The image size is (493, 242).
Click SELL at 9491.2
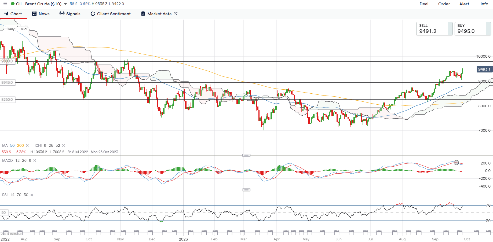[x=434, y=29]
